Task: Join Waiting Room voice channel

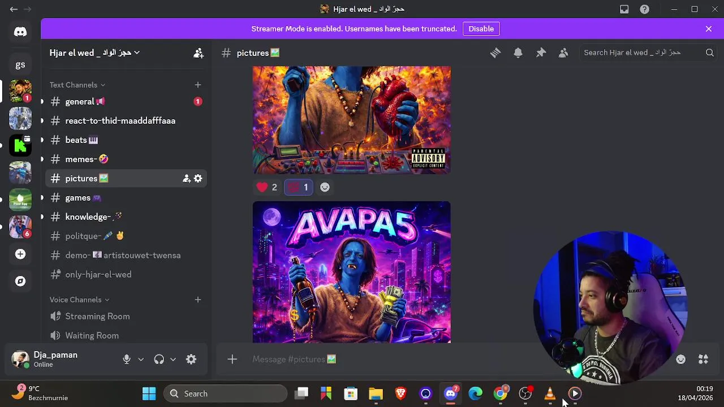Action: (126, 336)
